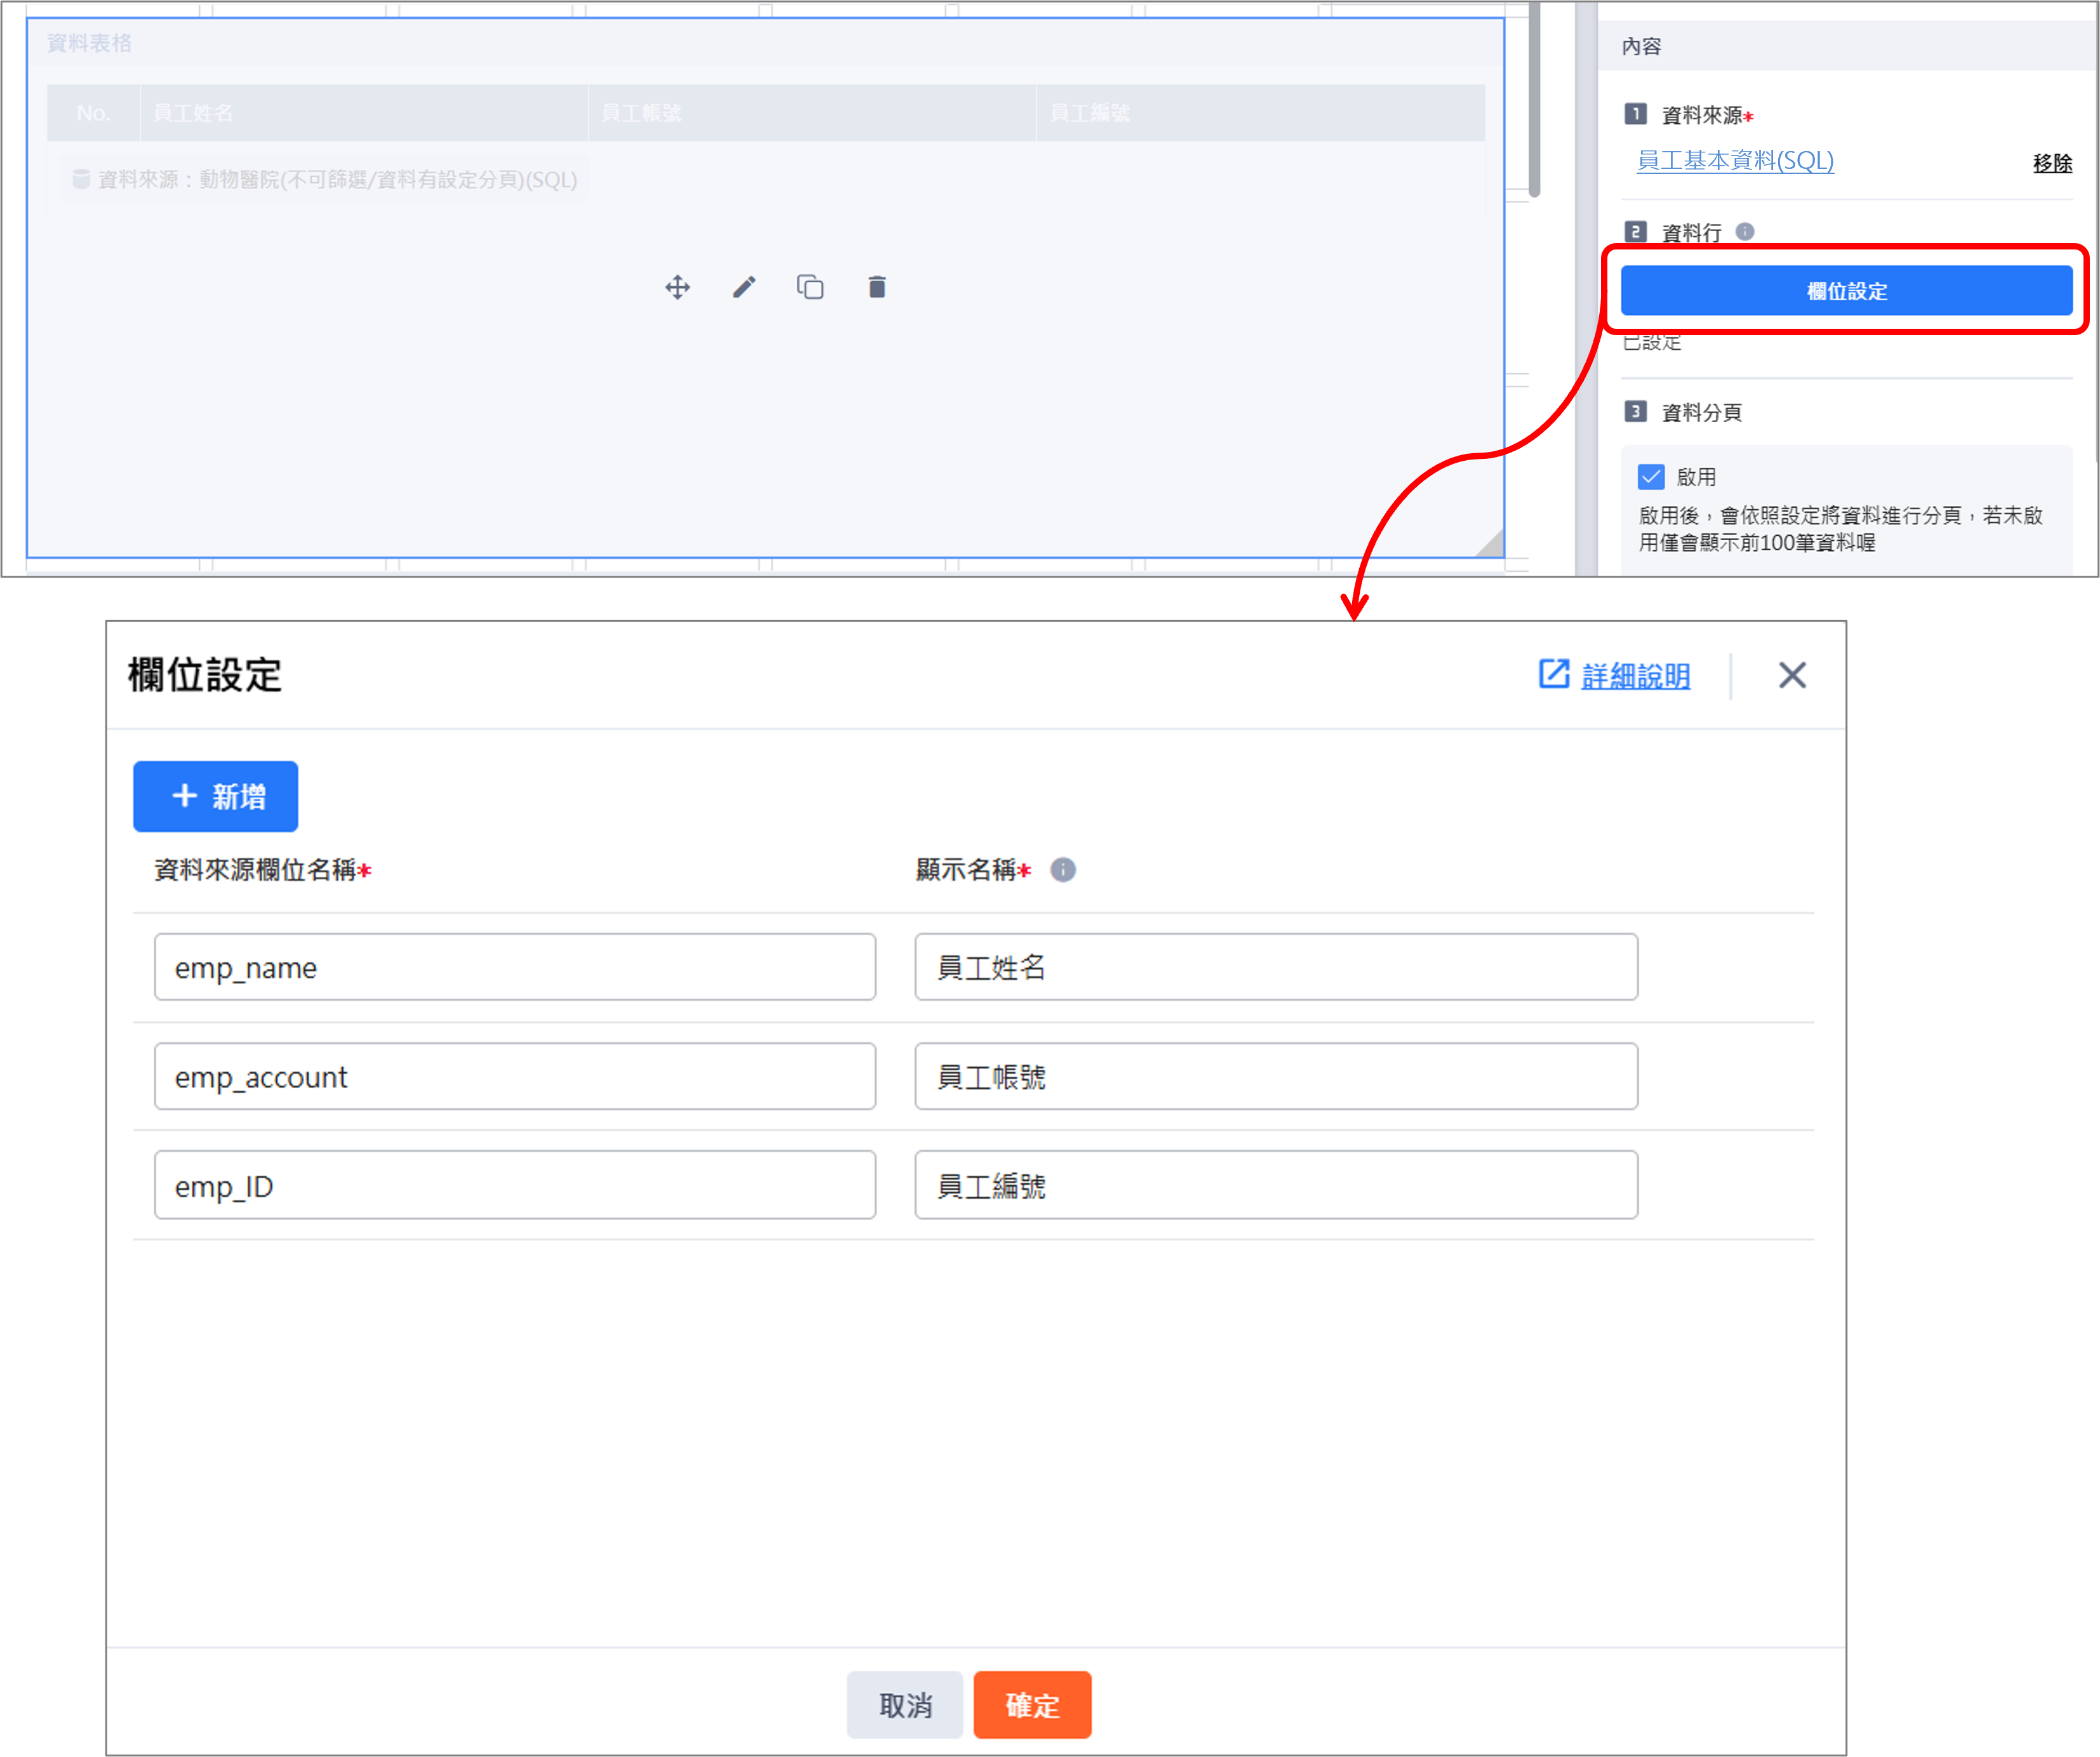Click the 取消 button
This screenshot has height=1757, width=2100.
click(905, 1705)
